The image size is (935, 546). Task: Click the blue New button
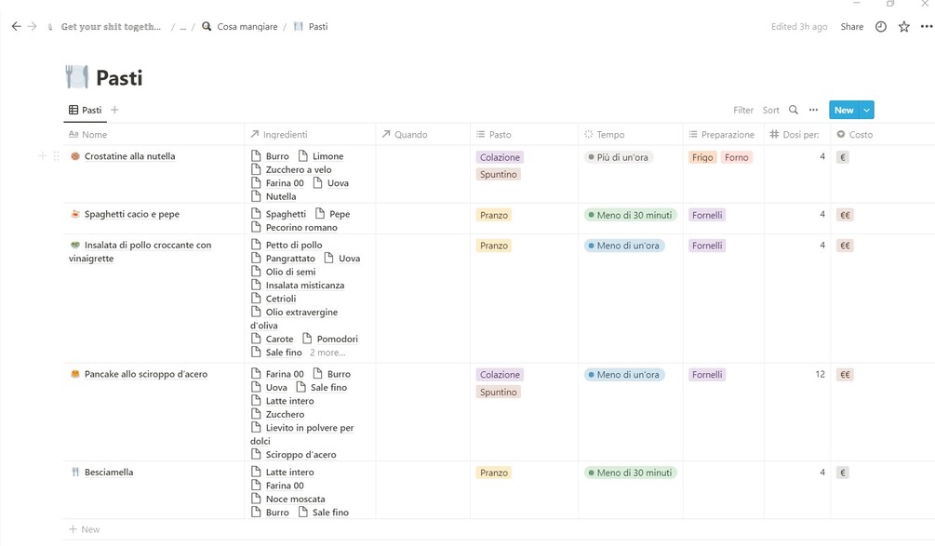844,110
